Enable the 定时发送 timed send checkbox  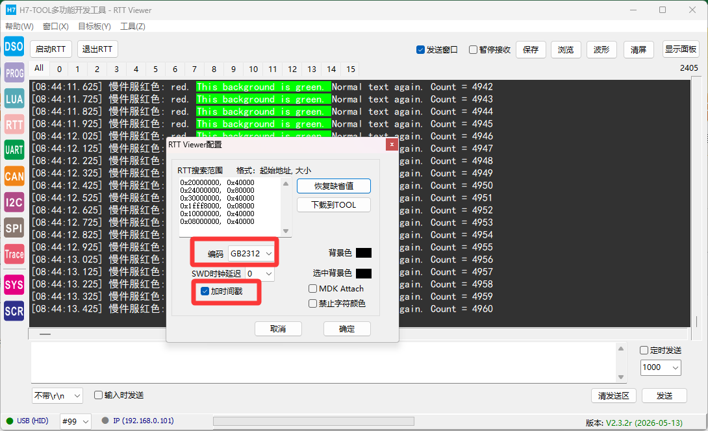[644, 351]
